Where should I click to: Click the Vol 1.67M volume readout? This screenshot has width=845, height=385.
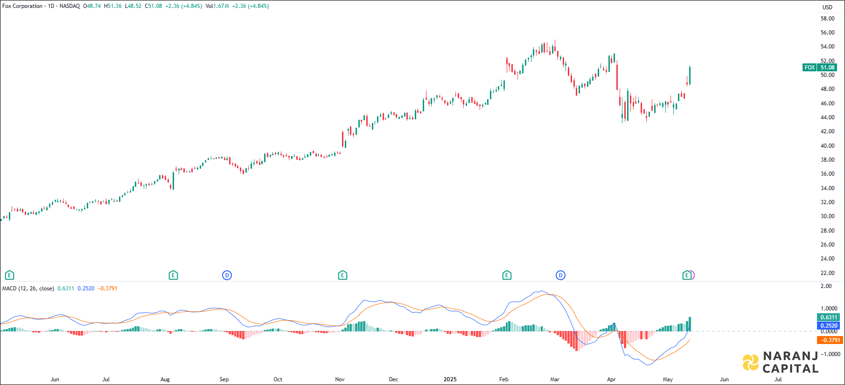217,6
